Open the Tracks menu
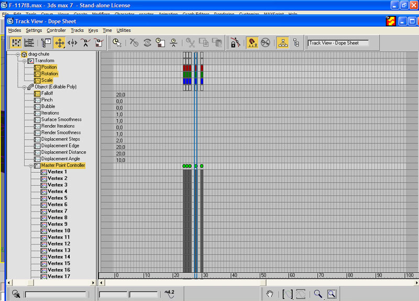Viewport: 419px width, 301px height. click(x=77, y=30)
